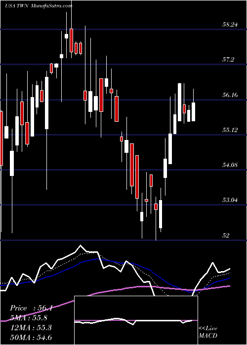Click the USA TWN MunafaSutra.com title text
The height and width of the screenshot is (345, 247).
pos(39,6)
